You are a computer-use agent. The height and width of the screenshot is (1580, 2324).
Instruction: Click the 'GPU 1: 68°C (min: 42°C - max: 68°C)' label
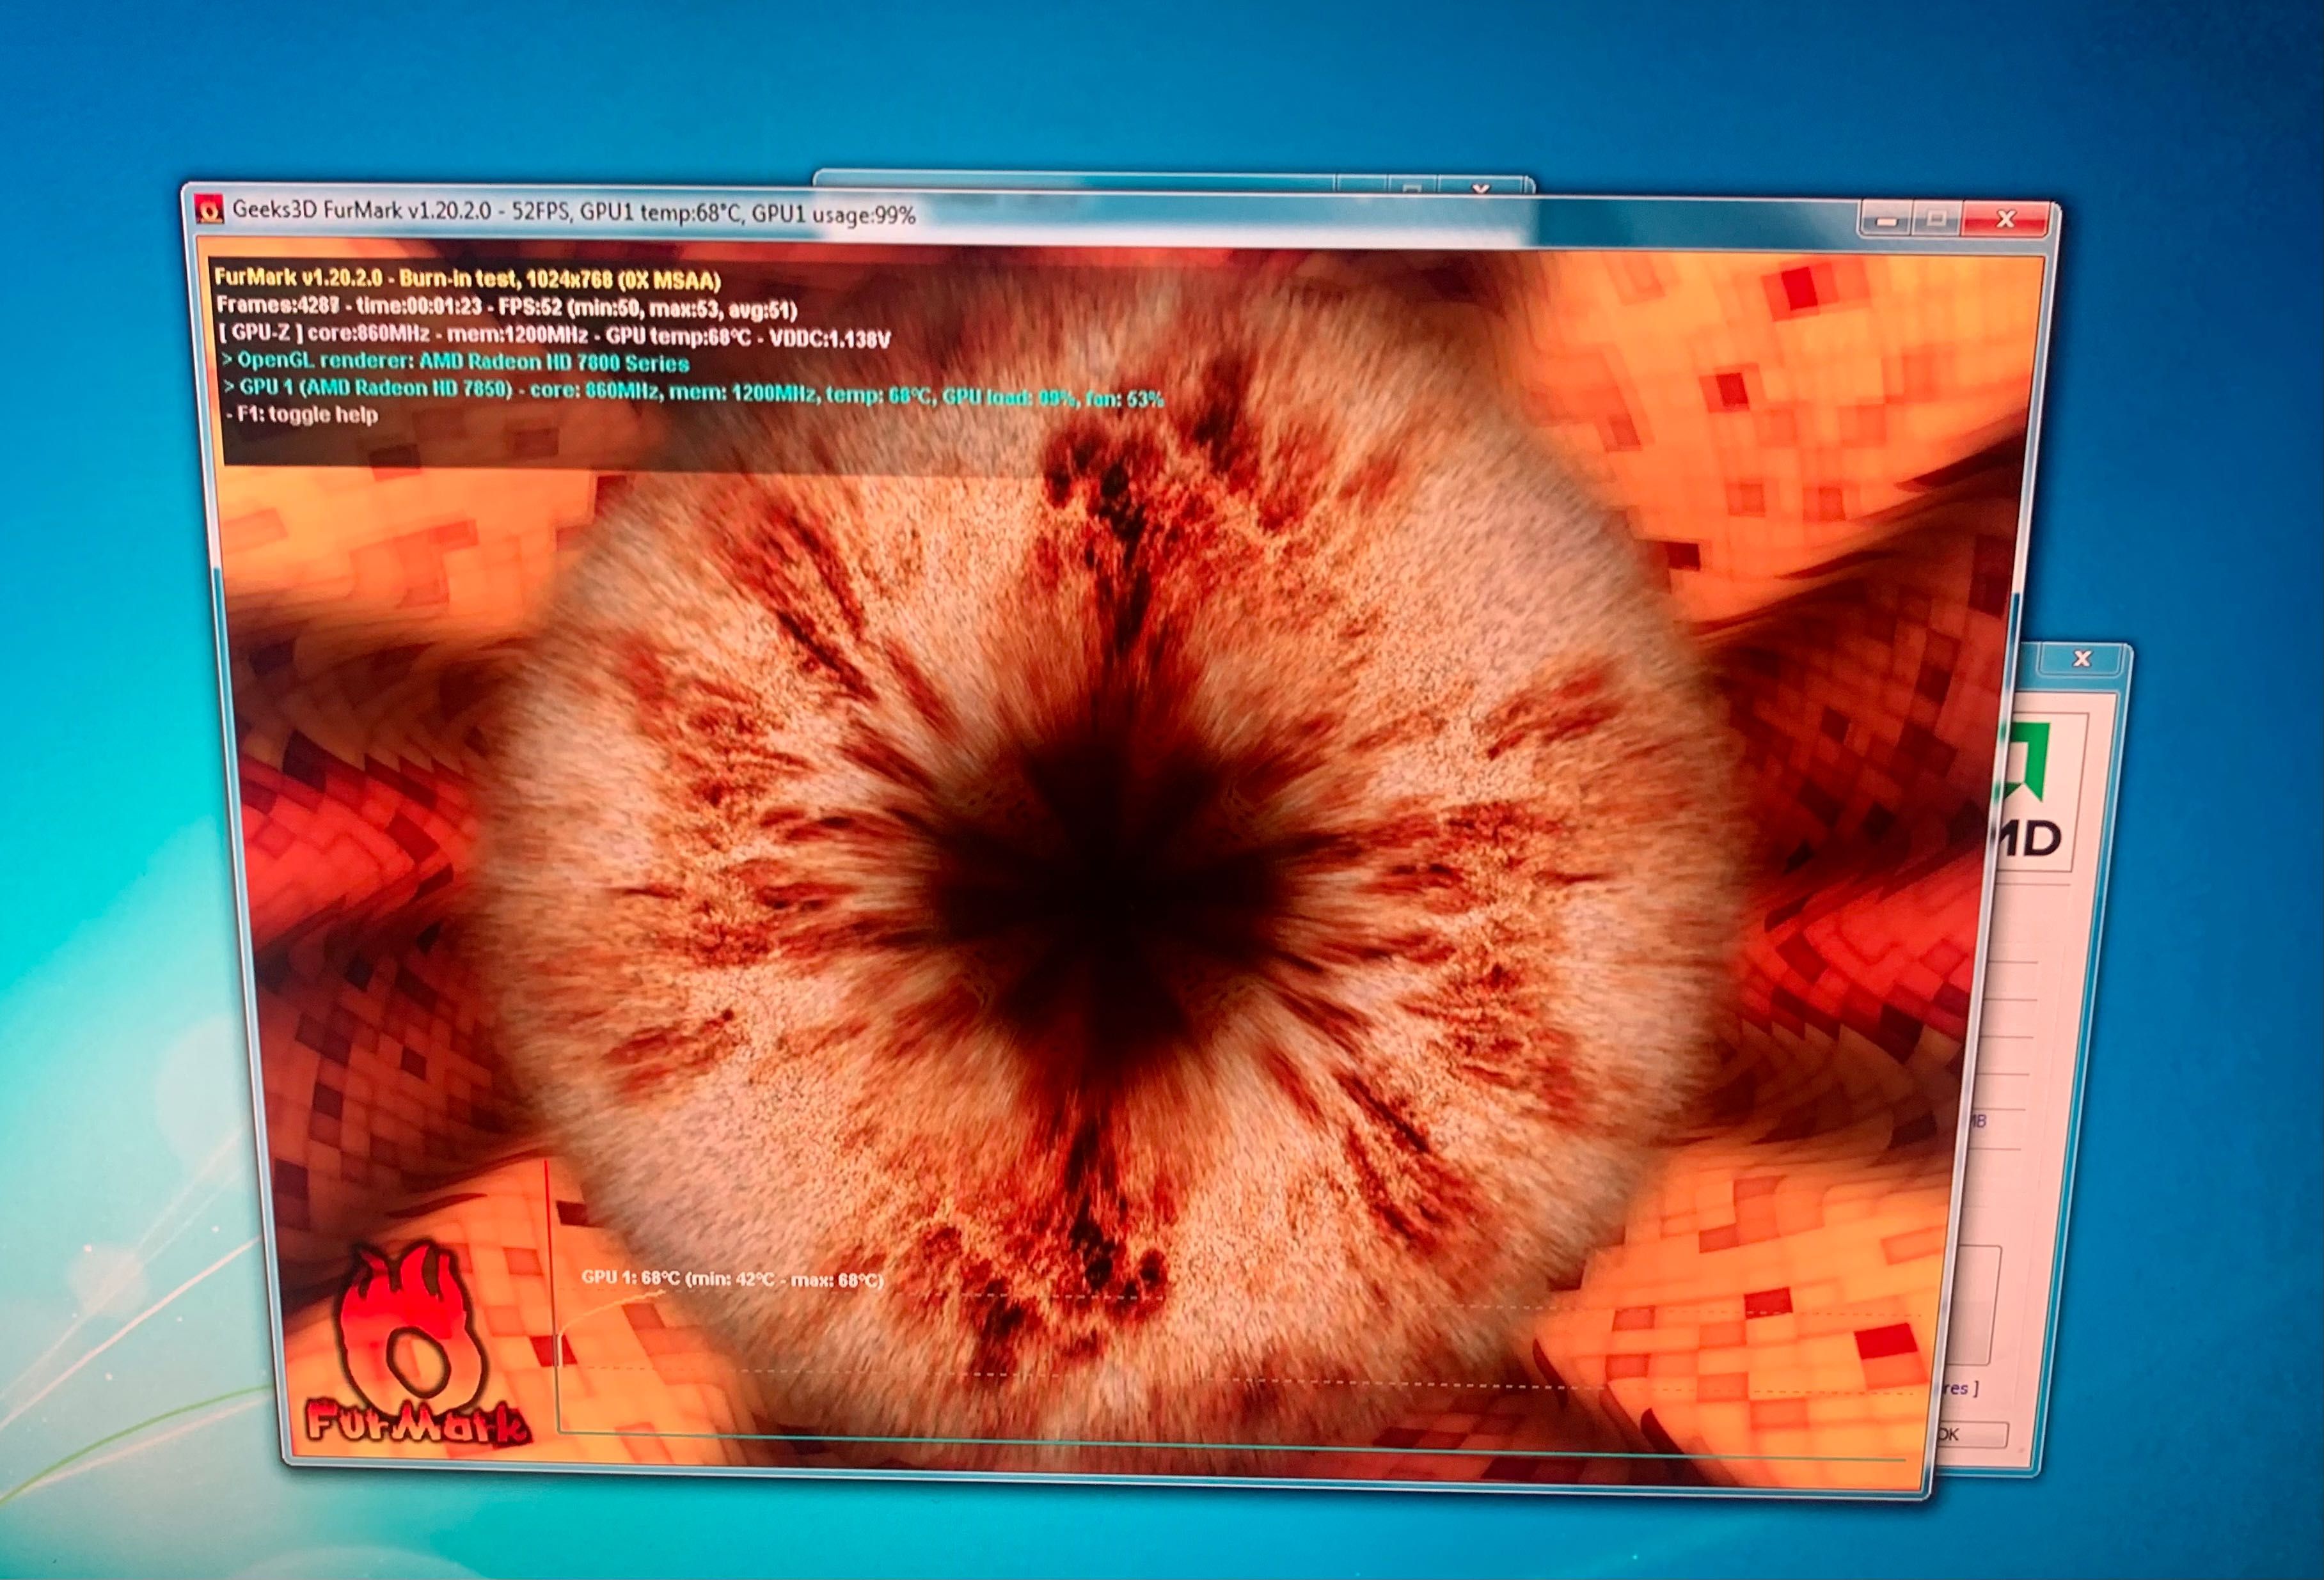732,1278
